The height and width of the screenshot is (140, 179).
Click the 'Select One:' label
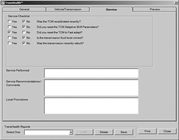coord(13,132)
